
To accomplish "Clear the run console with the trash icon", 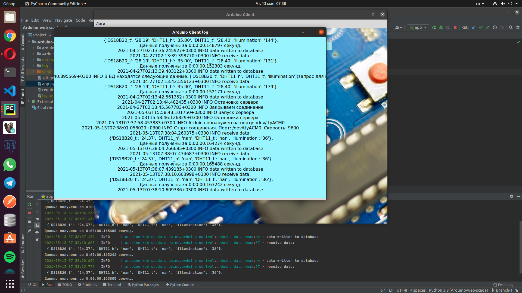I will point(37,240).
